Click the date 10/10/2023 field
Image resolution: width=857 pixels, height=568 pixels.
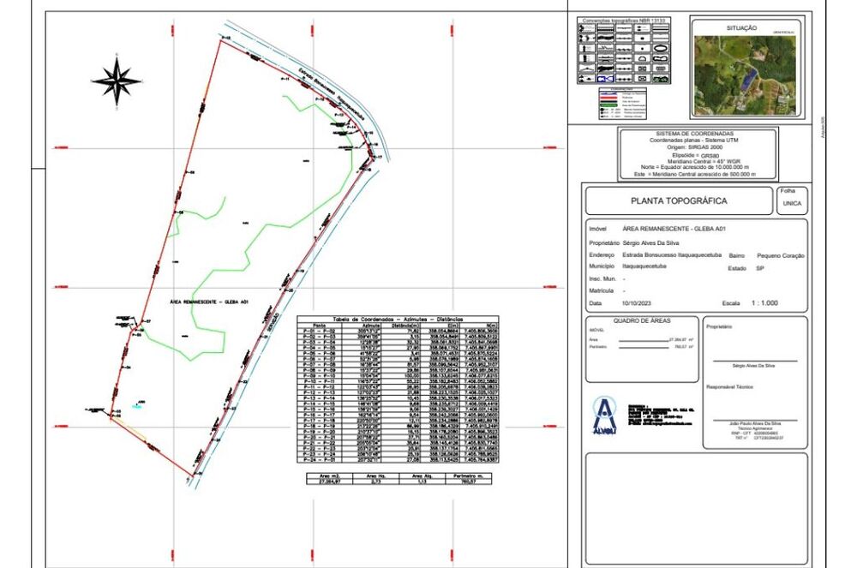point(638,303)
